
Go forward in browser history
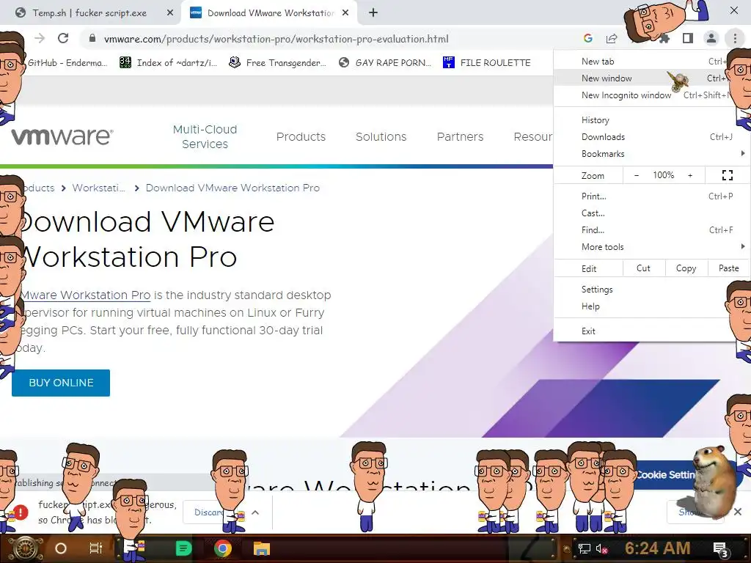click(40, 38)
